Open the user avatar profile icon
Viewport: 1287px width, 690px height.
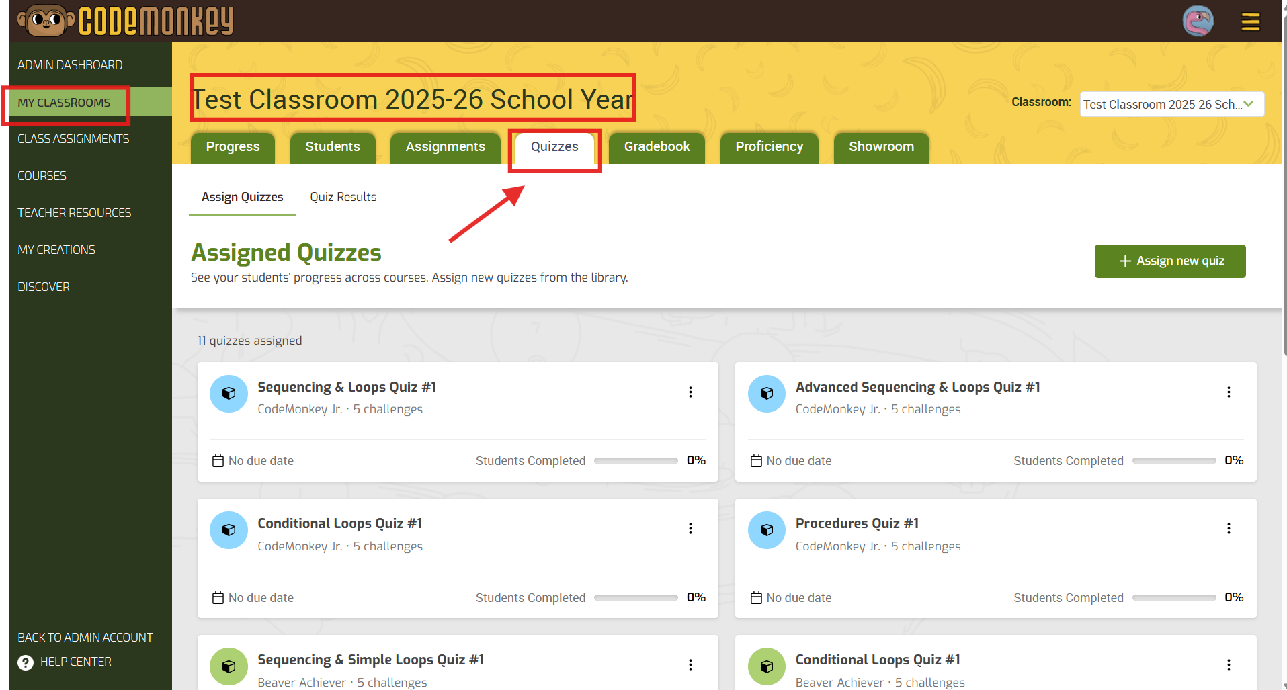(x=1198, y=21)
